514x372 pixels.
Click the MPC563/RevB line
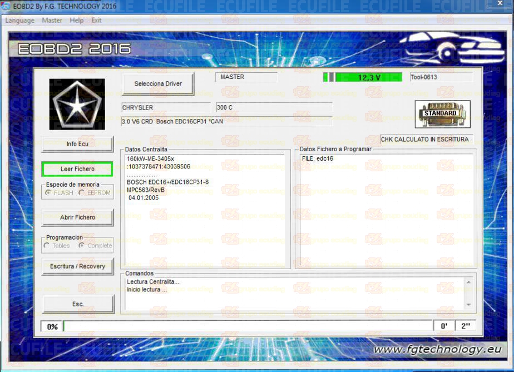pyautogui.click(x=146, y=190)
